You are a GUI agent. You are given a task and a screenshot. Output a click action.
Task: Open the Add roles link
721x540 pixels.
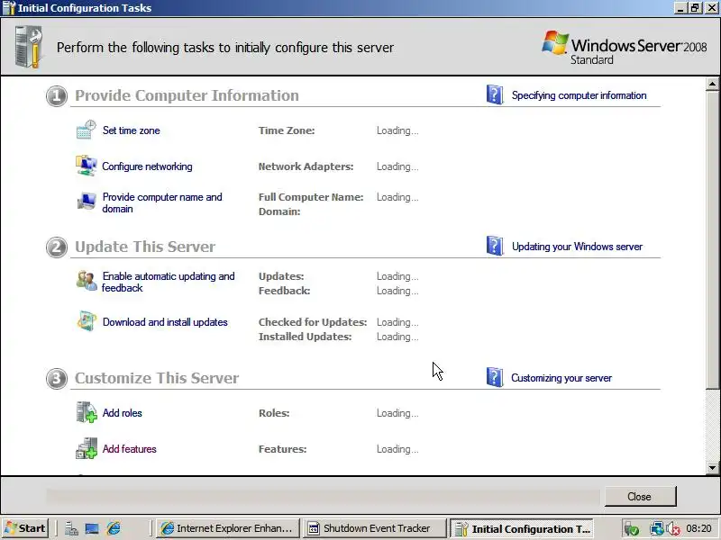123,413
